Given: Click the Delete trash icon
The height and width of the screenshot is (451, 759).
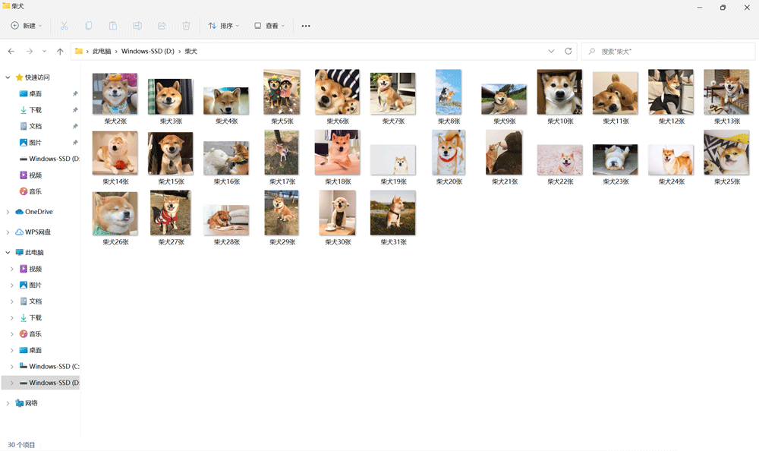Looking at the screenshot, I should (186, 26).
